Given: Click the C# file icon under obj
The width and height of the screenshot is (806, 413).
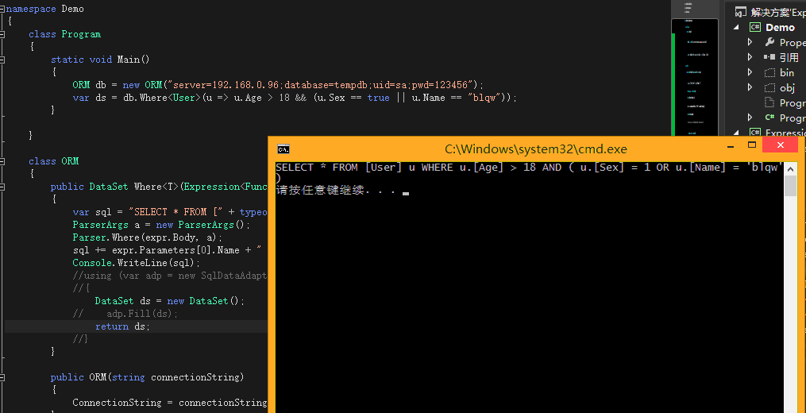Looking at the screenshot, I should (x=769, y=118).
